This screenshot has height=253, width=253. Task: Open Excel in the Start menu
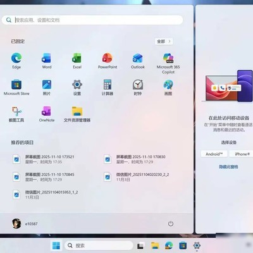(77, 61)
